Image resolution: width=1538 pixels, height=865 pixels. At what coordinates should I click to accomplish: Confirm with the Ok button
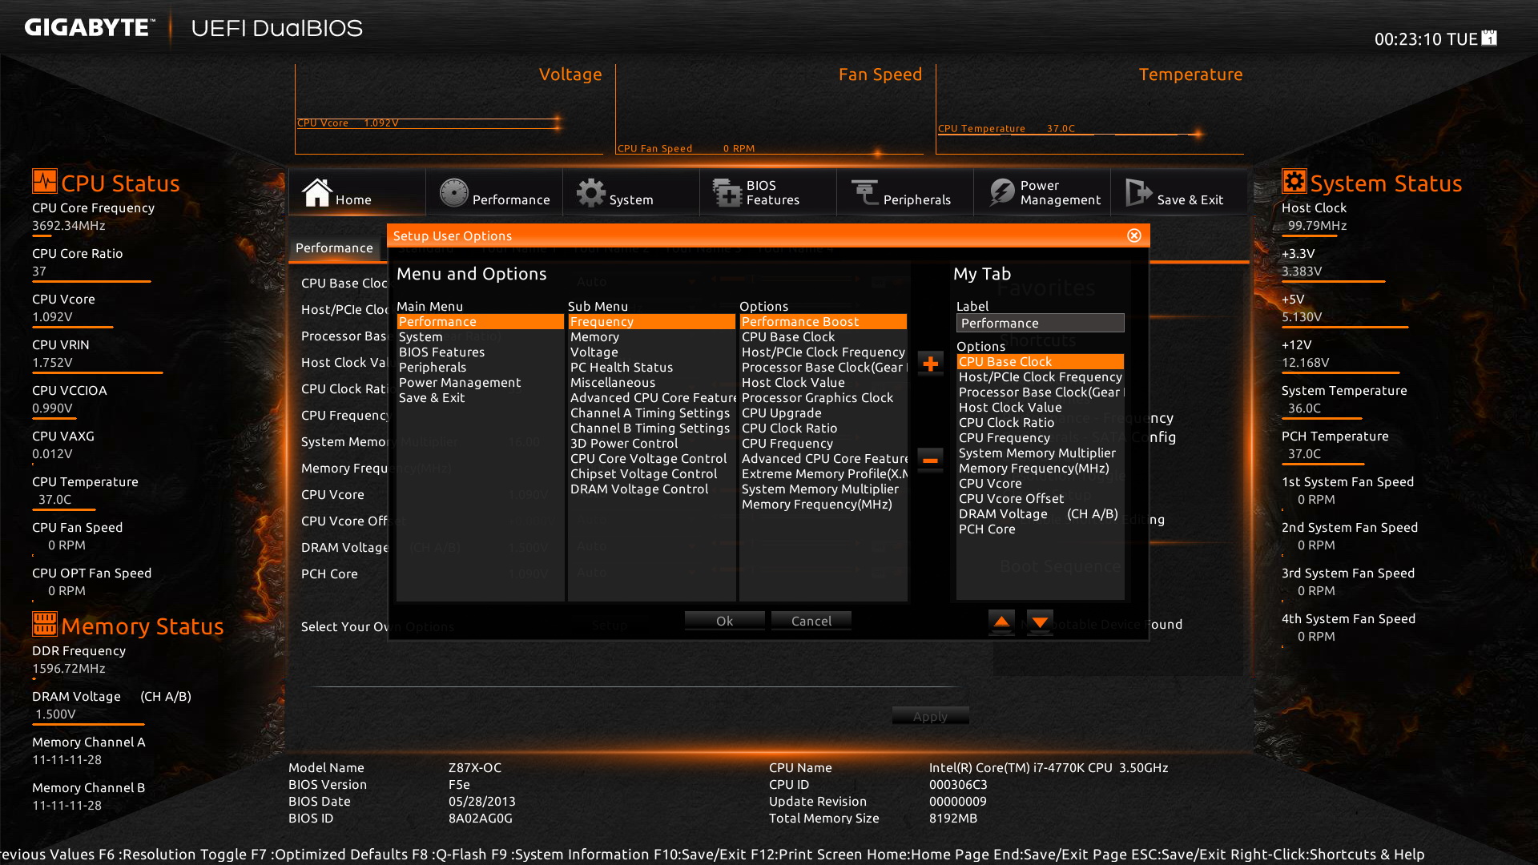(x=725, y=622)
